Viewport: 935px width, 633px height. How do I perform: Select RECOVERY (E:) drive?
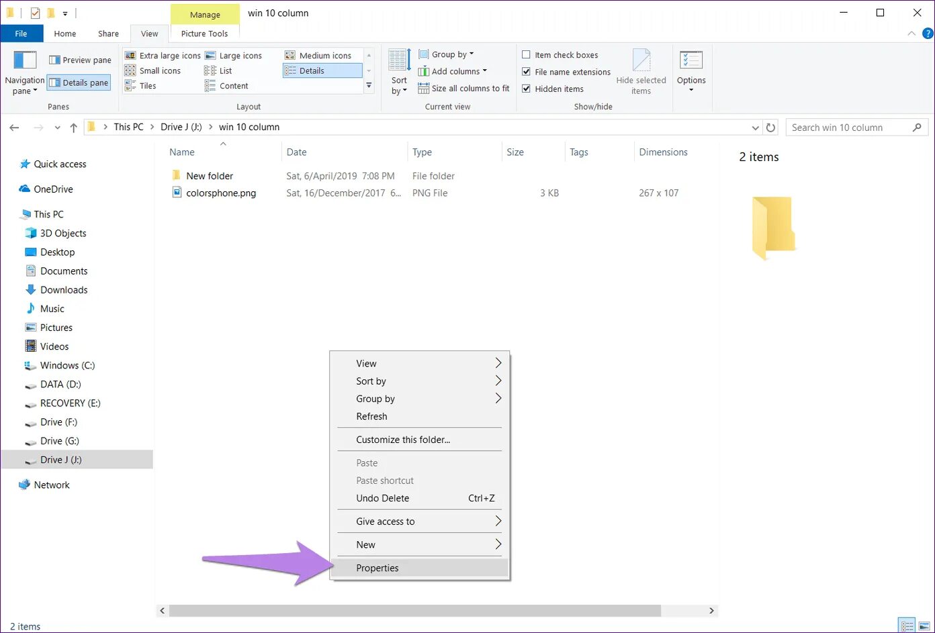click(70, 403)
